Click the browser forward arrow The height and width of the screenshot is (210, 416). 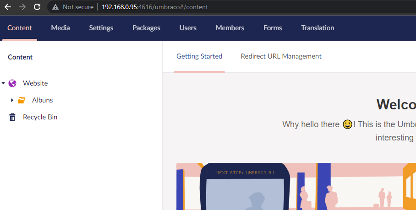[22, 7]
